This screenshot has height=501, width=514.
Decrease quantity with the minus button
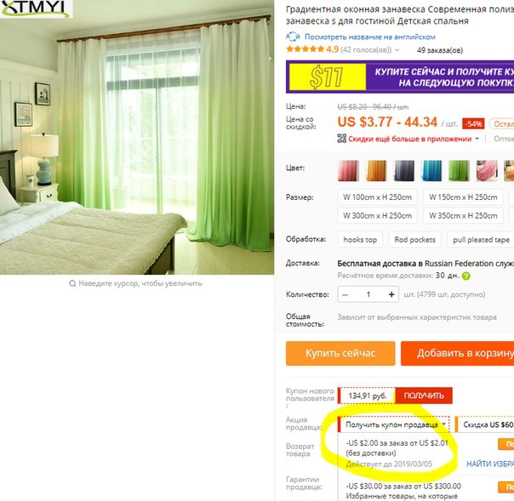click(345, 294)
